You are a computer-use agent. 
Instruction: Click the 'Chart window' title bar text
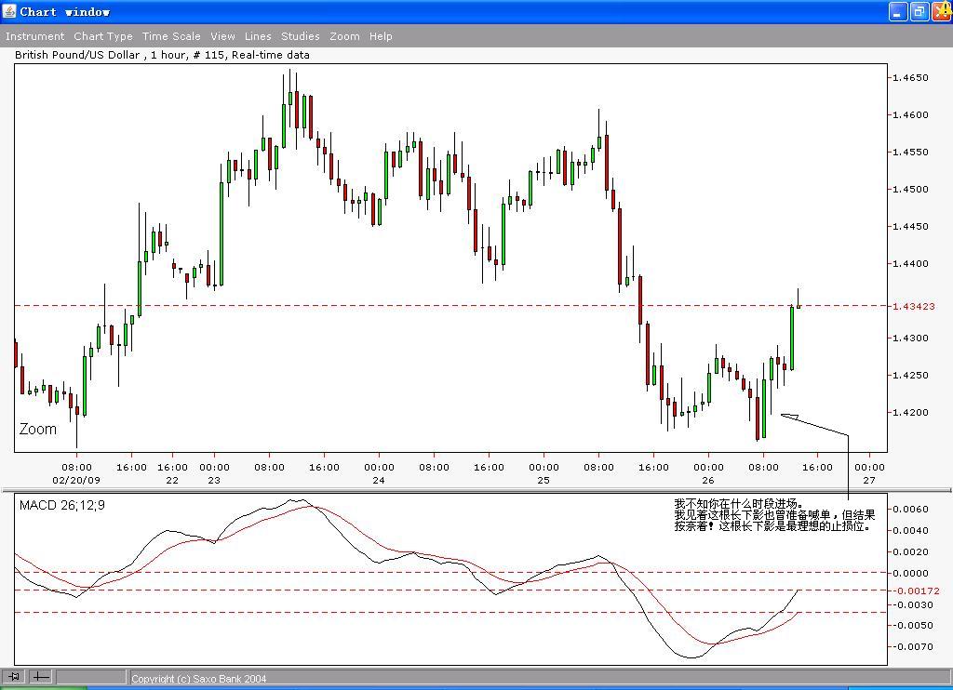coord(64,11)
